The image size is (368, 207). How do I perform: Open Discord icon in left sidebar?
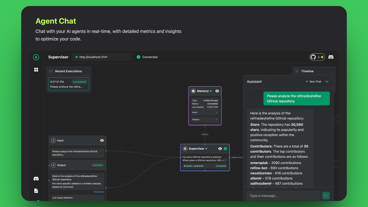click(36, 179)
